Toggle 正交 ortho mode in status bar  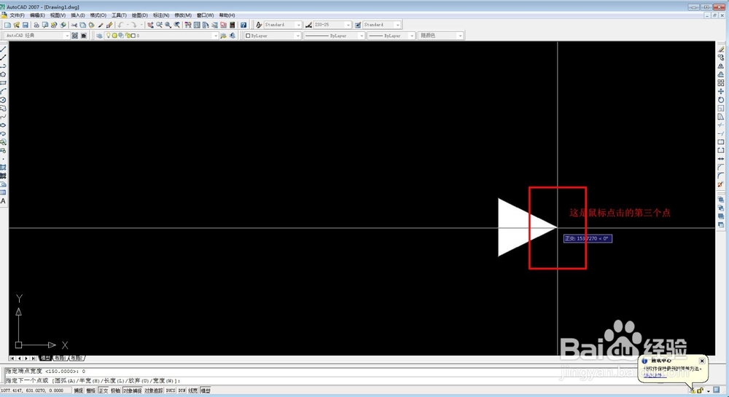click(x=104, y=390)
